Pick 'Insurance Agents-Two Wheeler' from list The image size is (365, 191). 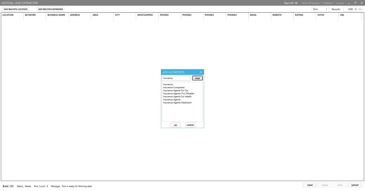(x=179, y=93)
